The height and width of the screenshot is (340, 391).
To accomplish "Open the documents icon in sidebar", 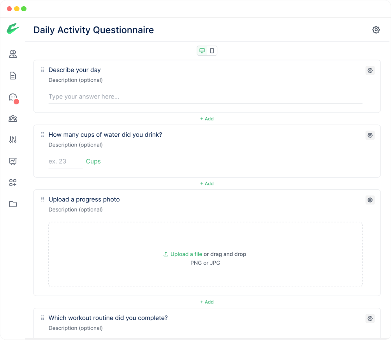I will pos(13,76).
